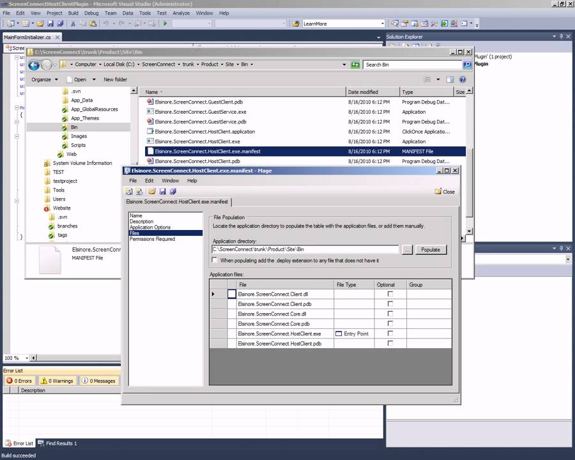Image resolution: width=575 pixels, height=460 pixels.
Task: Click the Explorer back arrow button
Action: (x=34, y=65)
